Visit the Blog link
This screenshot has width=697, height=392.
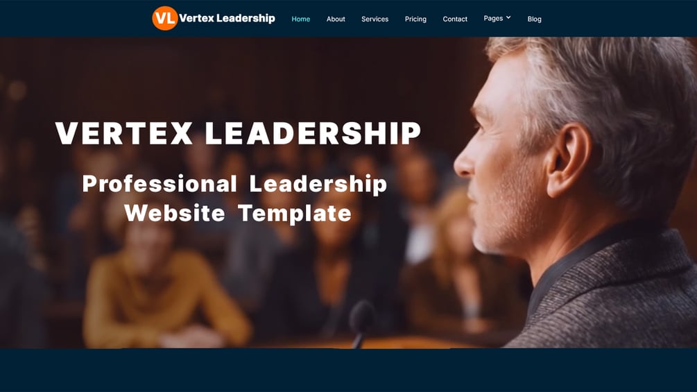[x=534, y=19]
